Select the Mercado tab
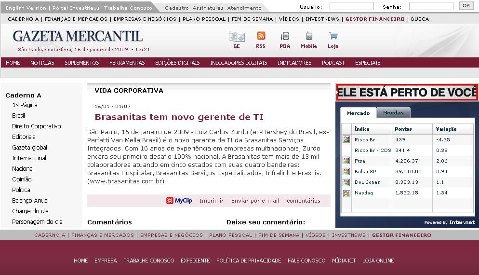The width and height of the screenshot is (479, 275). [358, 113]
